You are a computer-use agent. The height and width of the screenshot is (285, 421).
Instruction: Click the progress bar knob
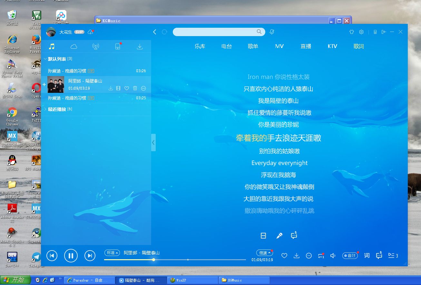[x=154, y=260]
